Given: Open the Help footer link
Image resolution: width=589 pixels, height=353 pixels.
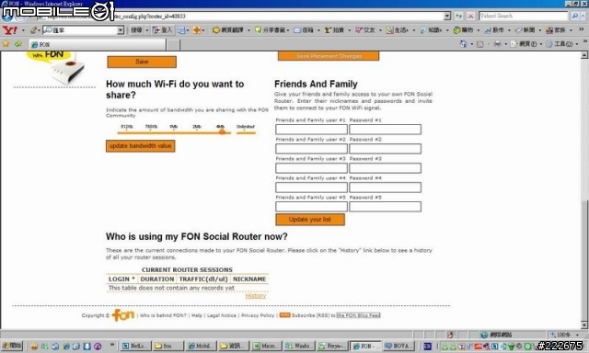Looking at the screenshot, I should (x=197, y=315).
